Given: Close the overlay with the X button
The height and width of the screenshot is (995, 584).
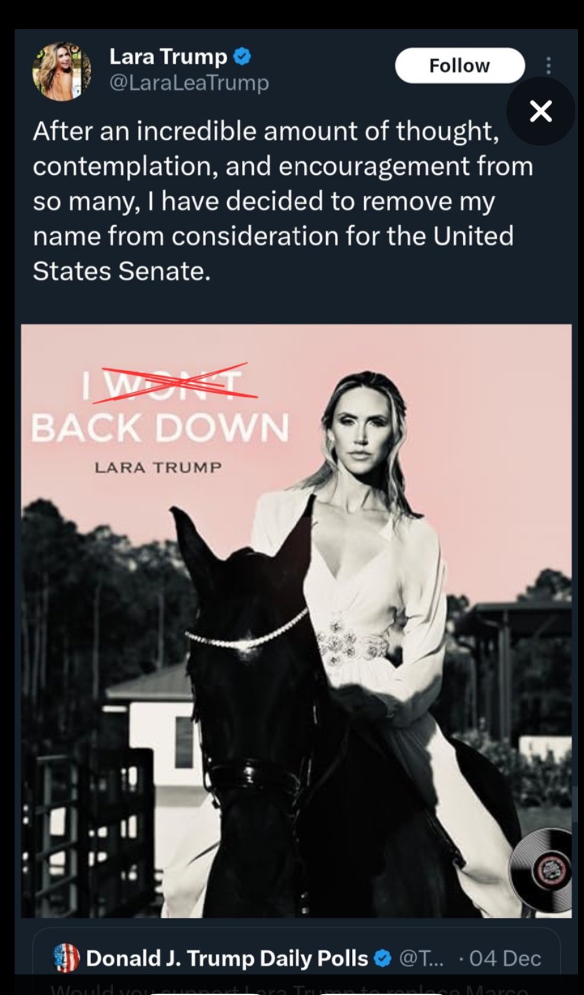Looking at the screenshot, I should tap(541, 111).
